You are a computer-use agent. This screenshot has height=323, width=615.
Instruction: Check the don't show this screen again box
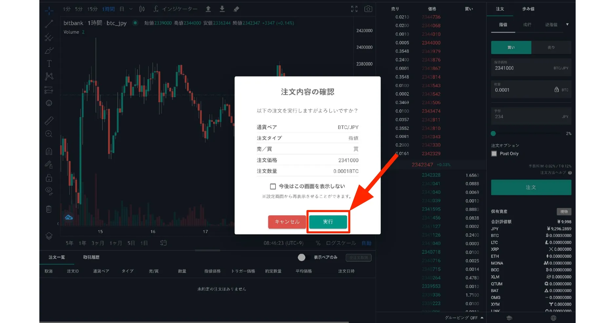click(273, 186)
